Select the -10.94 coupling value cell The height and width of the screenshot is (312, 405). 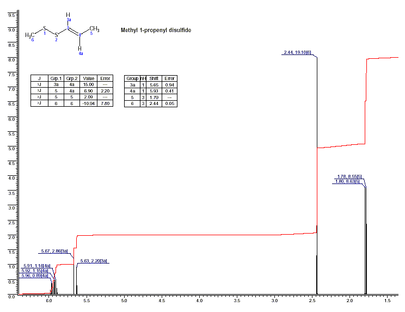click(x=89, y=103)
